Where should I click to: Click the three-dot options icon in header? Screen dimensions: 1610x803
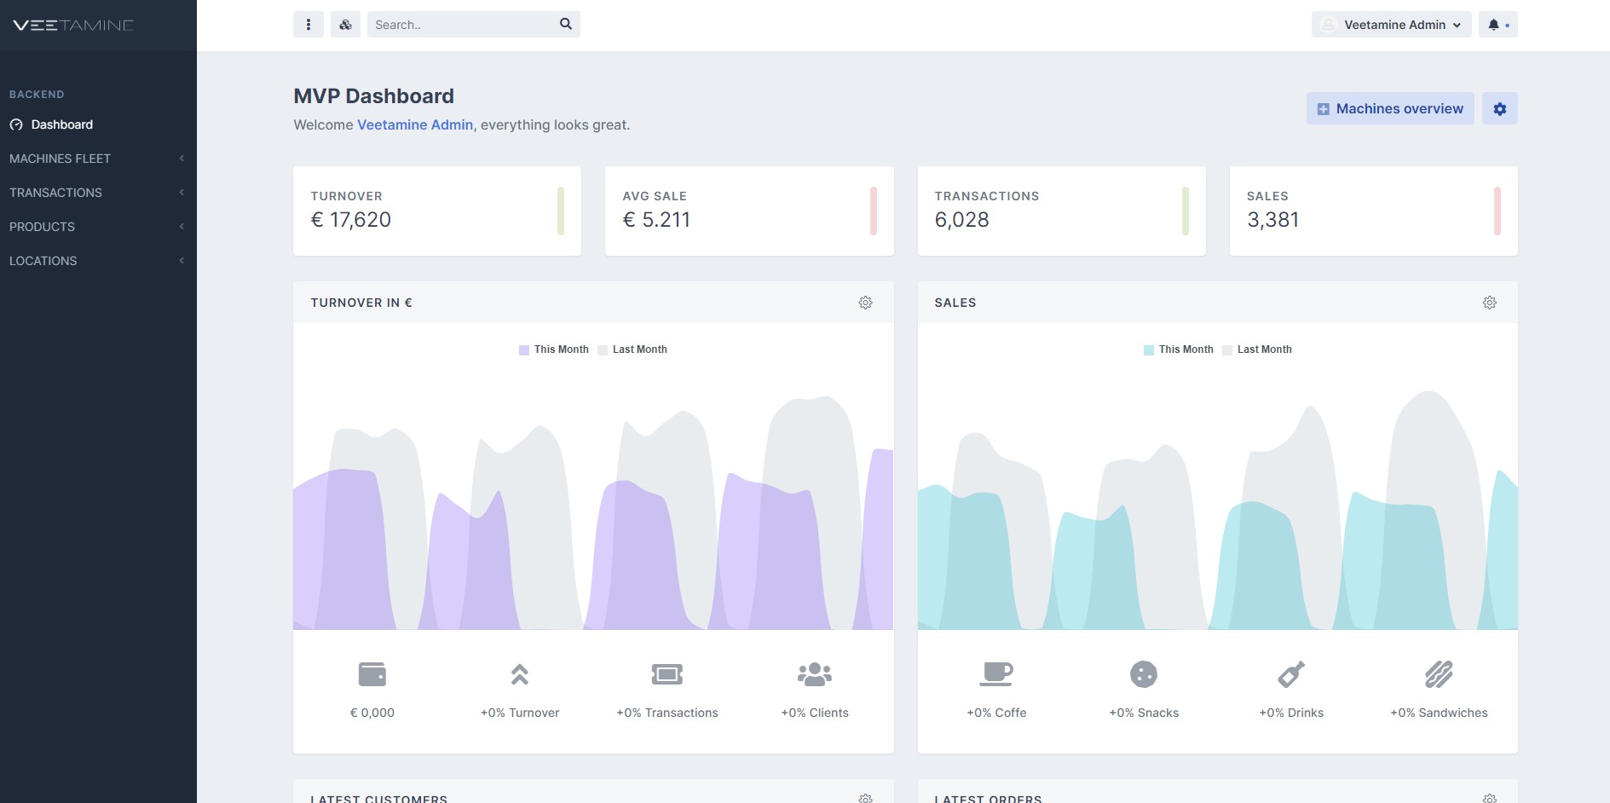click(309, 25)
